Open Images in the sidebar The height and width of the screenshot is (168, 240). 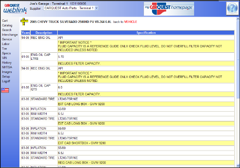coord(7,72)
